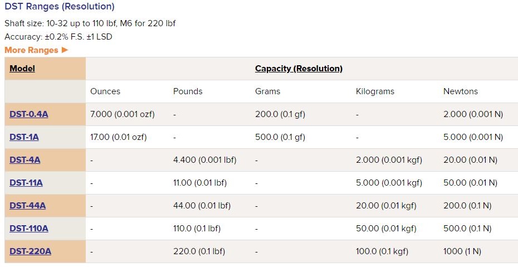Select the Ounces column label
518x267 pixels.
coord(105,91)
